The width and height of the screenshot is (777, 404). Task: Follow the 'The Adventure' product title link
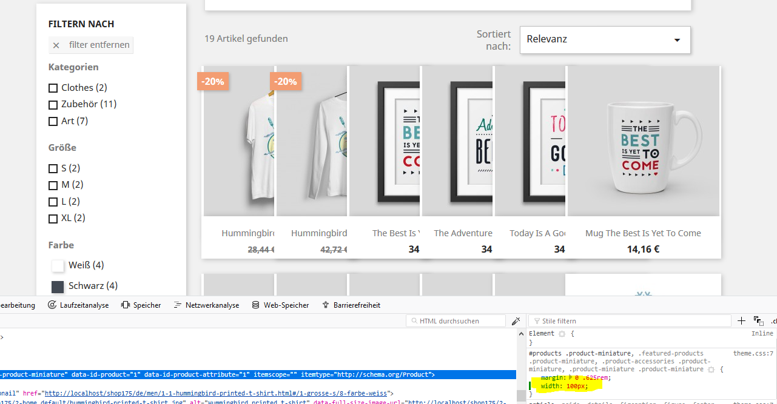coord(463,233)
